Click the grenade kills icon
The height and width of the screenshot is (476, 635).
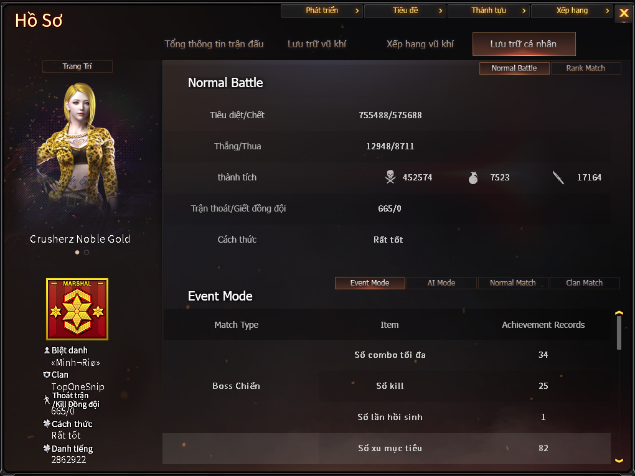tap(473, 177)
